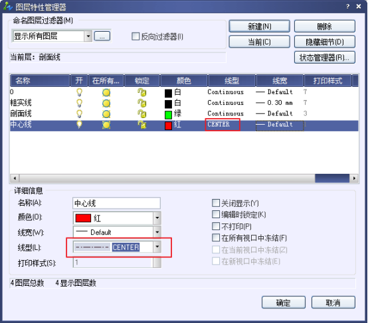Toggle the lightbulb for layer 中心线
The height and width of the screenshot is (323, 368).
79,125
